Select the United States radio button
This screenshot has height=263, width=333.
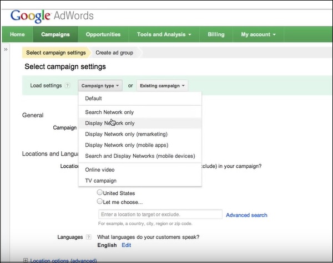coord(100,193)
